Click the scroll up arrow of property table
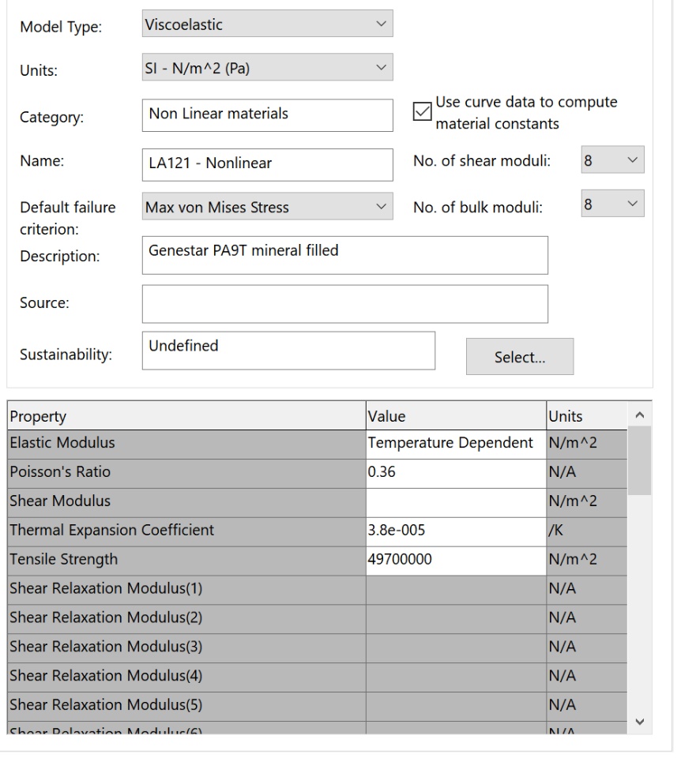The height and width of the screenshot is (758, 681). click(640, 415)
